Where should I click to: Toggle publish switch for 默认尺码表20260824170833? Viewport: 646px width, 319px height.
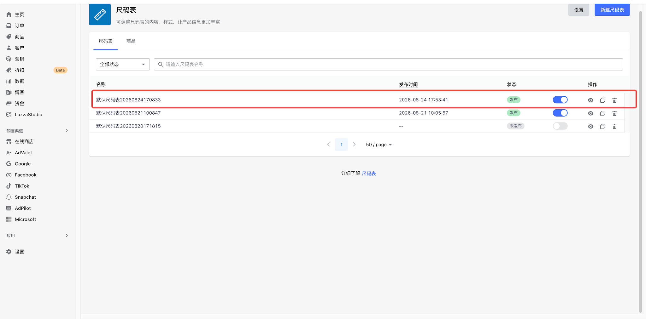coord(560,100)
